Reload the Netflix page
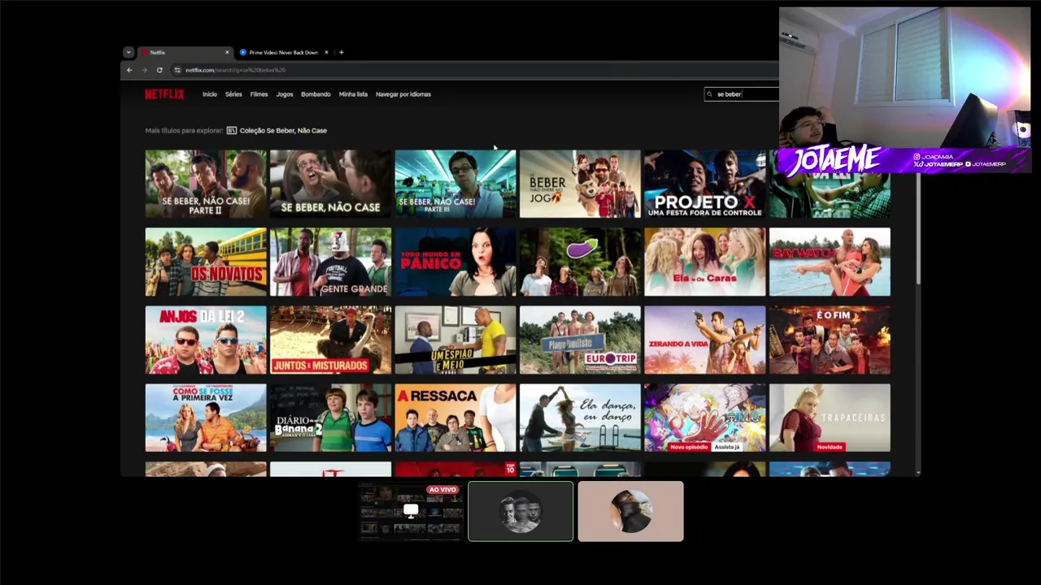The height and width of the screenshot is (585, 1041). (159, 70)
